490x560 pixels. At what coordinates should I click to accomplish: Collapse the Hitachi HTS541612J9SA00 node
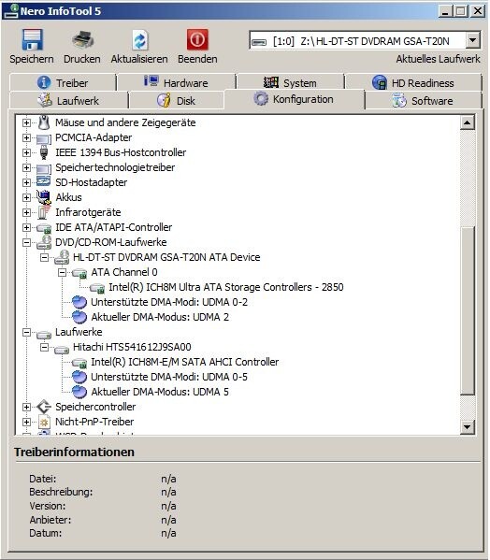[44, 347]
